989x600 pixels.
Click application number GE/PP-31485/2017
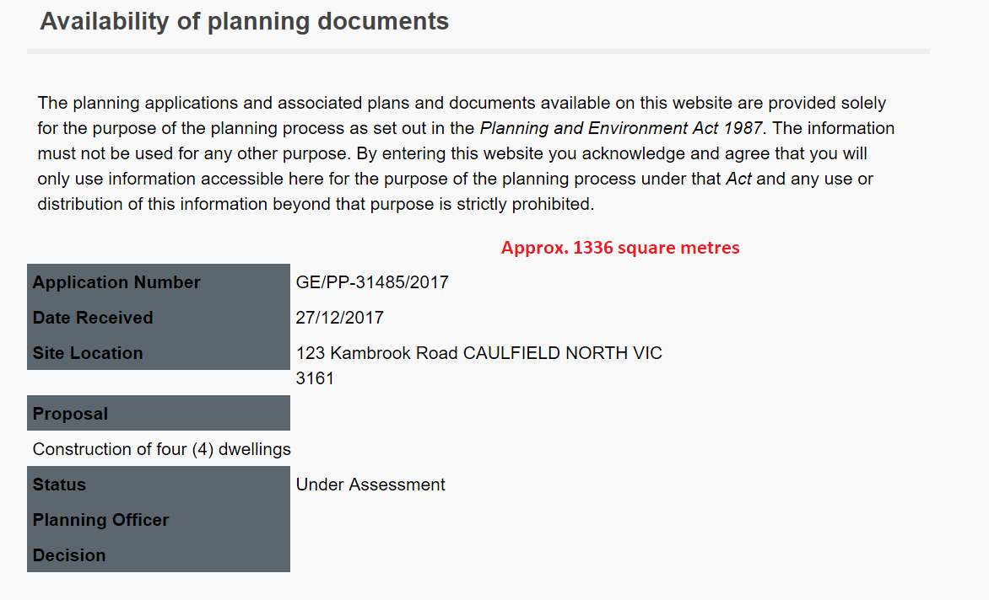click(372, 282)
